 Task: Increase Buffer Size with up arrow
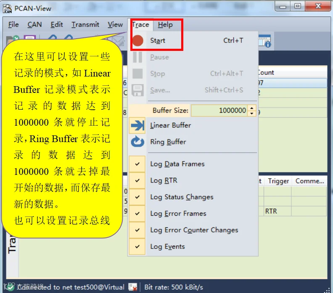coord(252,108)
